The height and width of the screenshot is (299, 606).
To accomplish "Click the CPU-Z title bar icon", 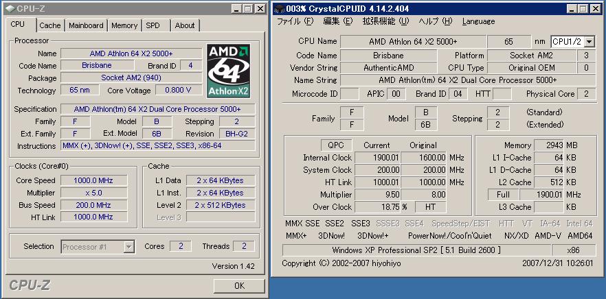I will 11,8.
